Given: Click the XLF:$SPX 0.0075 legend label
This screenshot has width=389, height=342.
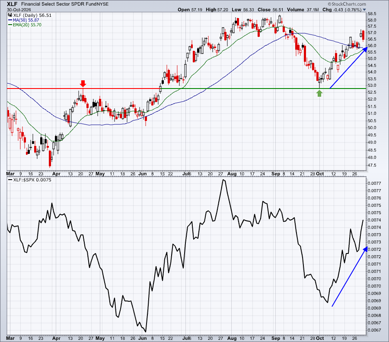Looking at the screenshot, I should click(x=32, y=180).
